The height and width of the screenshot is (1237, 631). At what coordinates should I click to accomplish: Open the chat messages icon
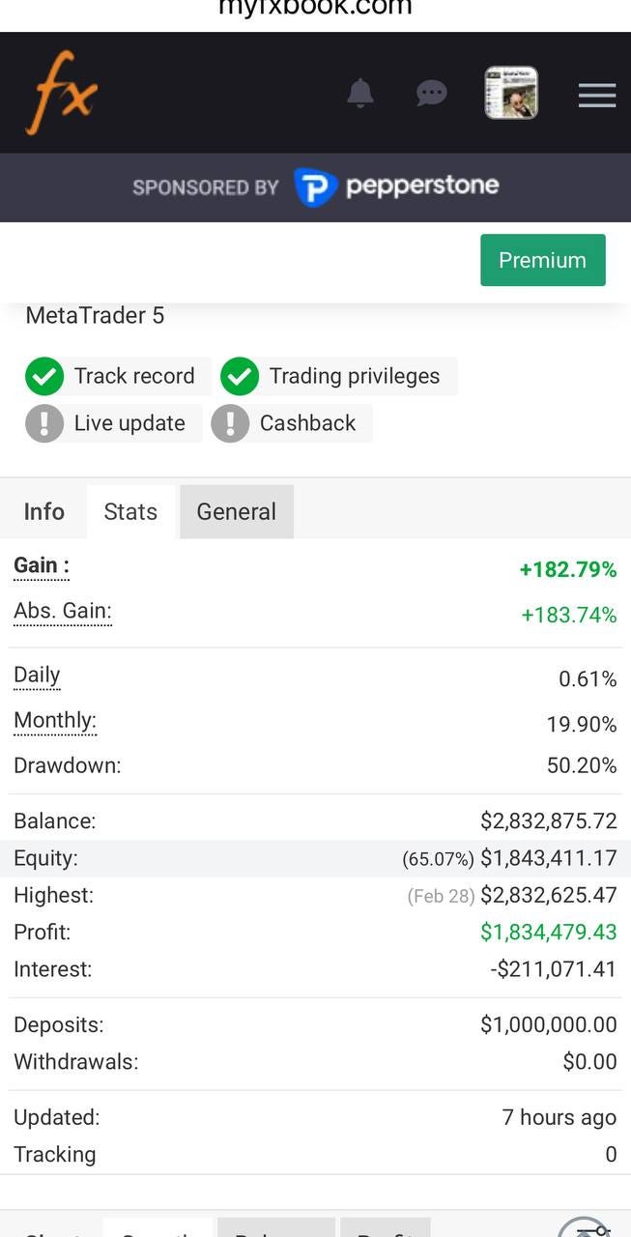coord(431,93)
